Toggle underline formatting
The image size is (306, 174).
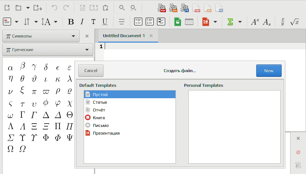[105, 22]
